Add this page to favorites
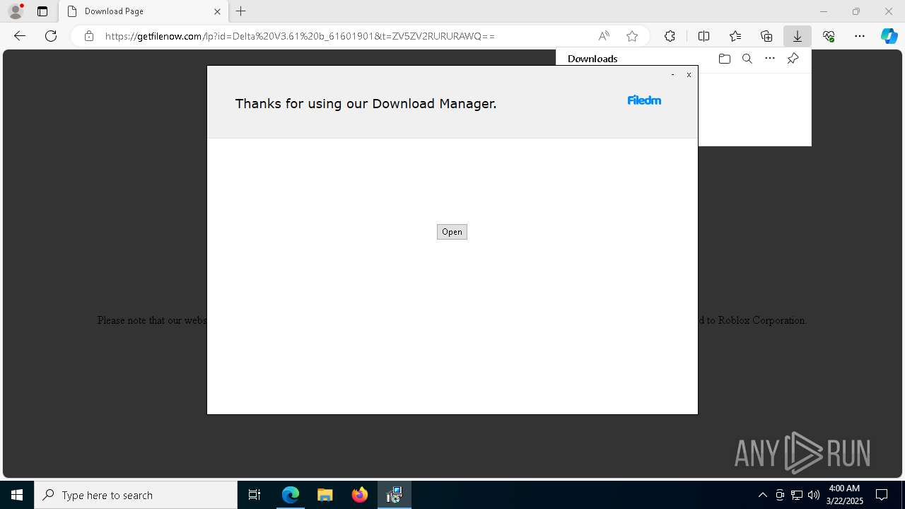The width and height of the screenshot is (905, 509). point(632,36)
